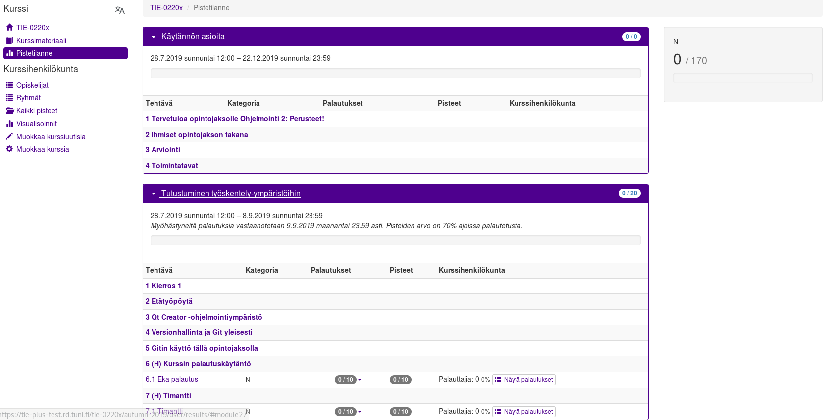Open Opiskelijat staff page
The height and width of the screenshot is (420, 826).
coord(32,85)
